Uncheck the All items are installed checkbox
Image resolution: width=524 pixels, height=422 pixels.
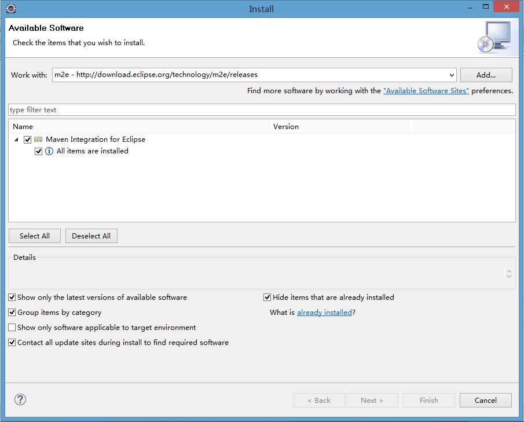tap(39, 151)
